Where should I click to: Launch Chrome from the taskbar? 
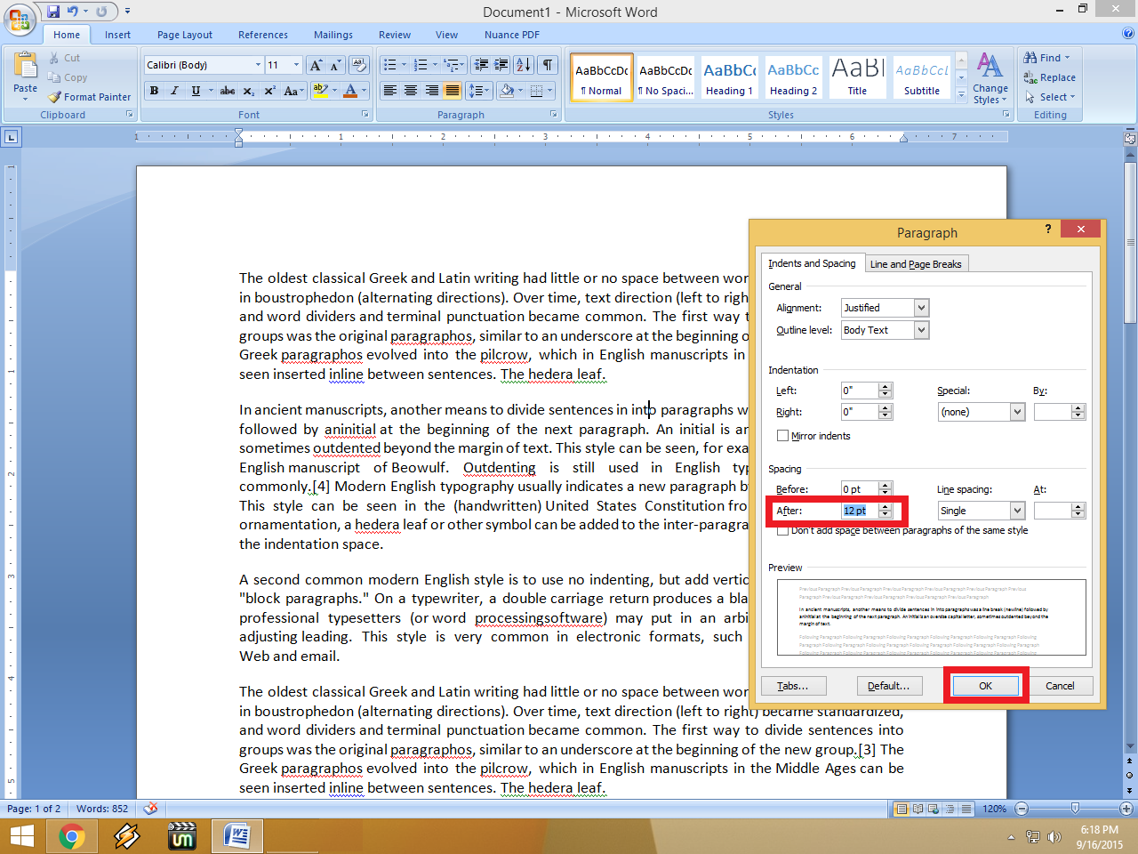pos(71,835)
